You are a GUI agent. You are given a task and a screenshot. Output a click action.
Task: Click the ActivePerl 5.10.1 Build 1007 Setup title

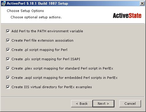click(37, 3)
